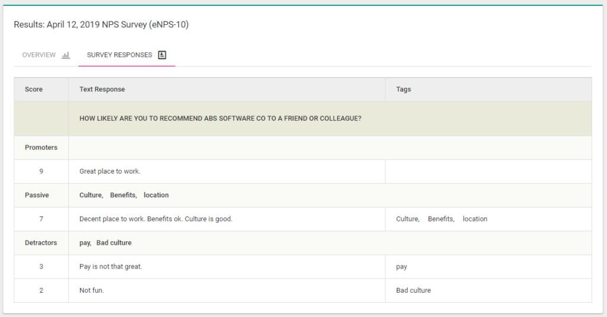Click the empty Tags cell for score 9
607x317 pixels.
tap(488, 171)
